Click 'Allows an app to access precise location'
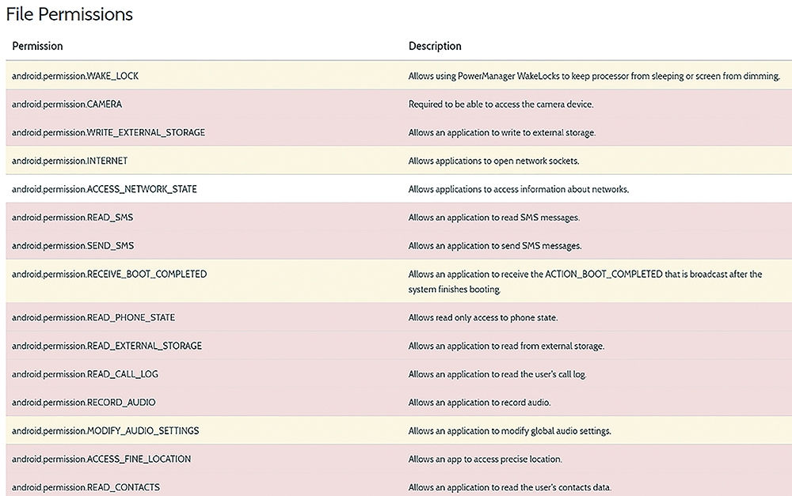Screen dimensions: 792x496 (485, 459)
